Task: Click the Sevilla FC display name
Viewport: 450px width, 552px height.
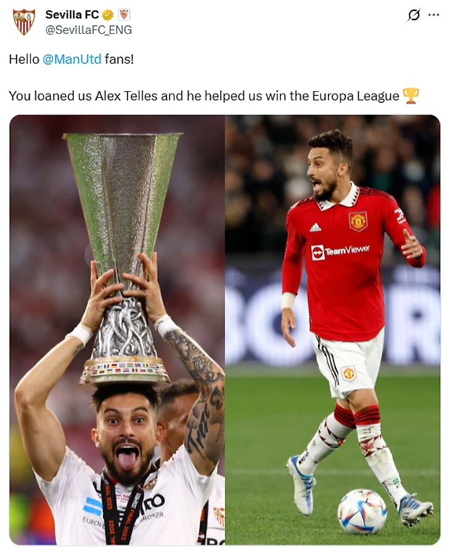Action: pos(72,14)
